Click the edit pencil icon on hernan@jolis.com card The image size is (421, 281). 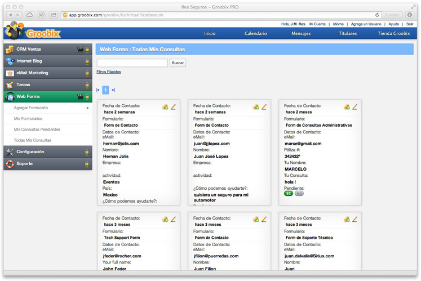pos(174,106)
